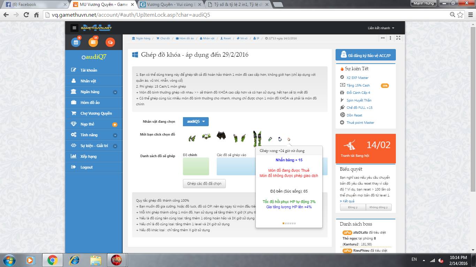The height and width of the screenshot is (267, 476).
Task: Open the hamburger menu beside GameThuVN logo
Action: pyautogui.click(x=74, y=28)
